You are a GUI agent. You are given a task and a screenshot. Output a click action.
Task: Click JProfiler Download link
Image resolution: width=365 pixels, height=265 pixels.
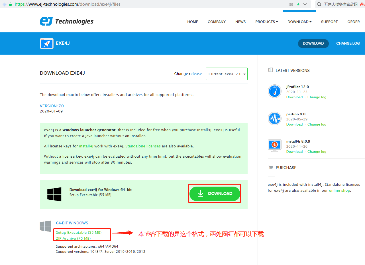coord(294,97)
